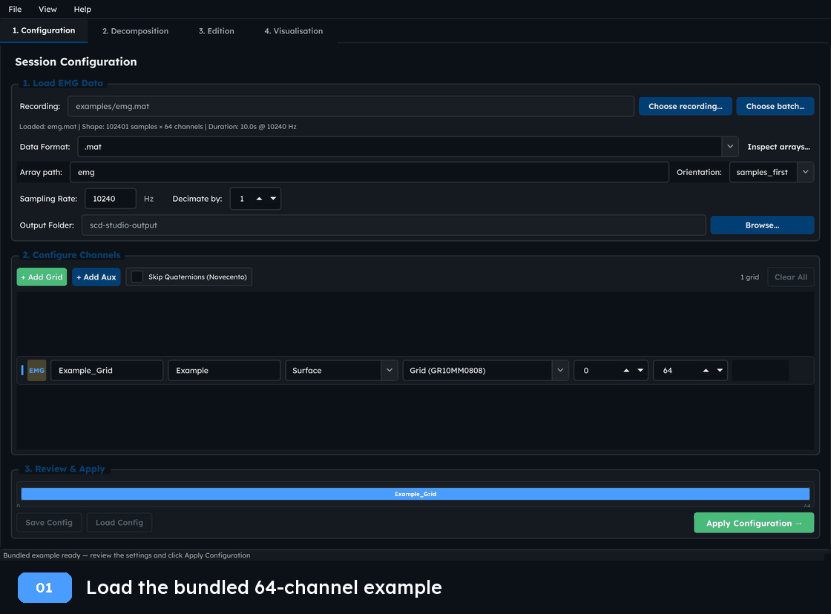Open the Help menu
This screenshot has height=614, width=831.
click(x=82, y=9)
